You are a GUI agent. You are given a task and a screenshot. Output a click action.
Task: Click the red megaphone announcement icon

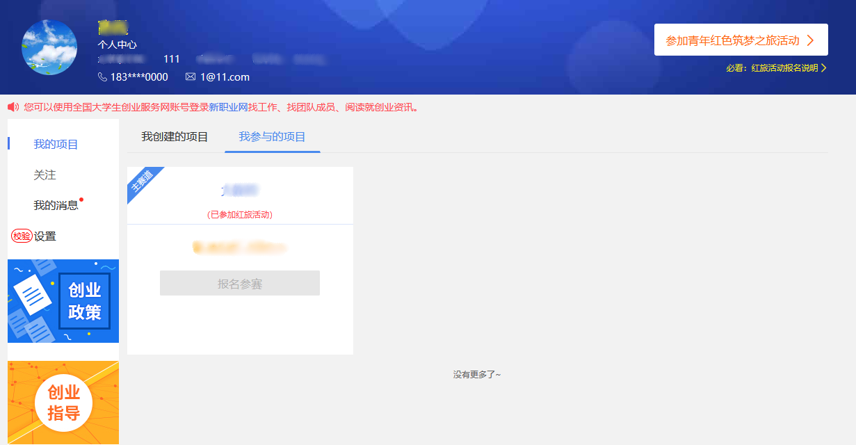13,107
